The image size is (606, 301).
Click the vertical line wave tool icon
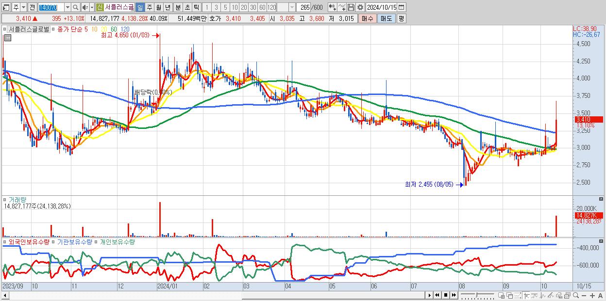click(x=543, y=295)
